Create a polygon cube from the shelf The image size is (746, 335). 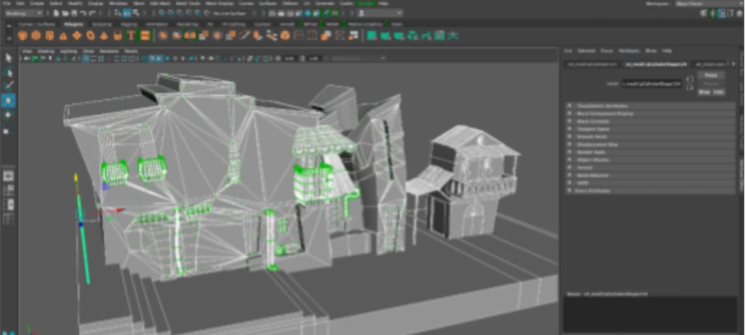pos(36,36)
